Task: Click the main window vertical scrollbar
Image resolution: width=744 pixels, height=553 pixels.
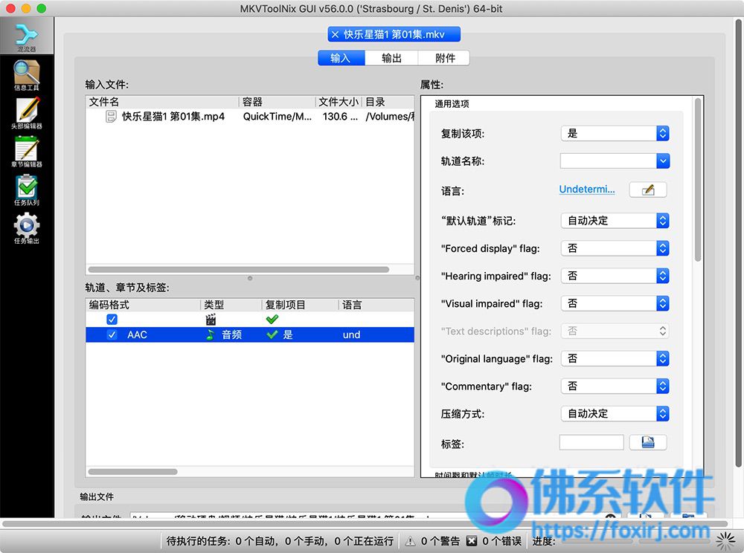Action: click(x=739, y=242)
